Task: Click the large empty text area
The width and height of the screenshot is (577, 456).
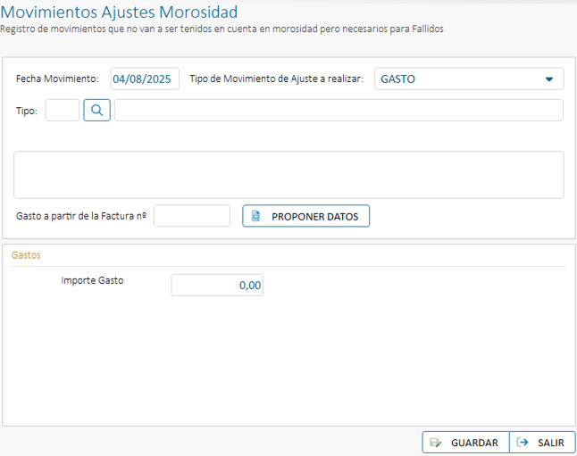Action: 288,174
